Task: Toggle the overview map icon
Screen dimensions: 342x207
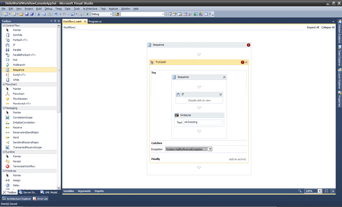Action: pyautogui.click(x=333, y=191)
